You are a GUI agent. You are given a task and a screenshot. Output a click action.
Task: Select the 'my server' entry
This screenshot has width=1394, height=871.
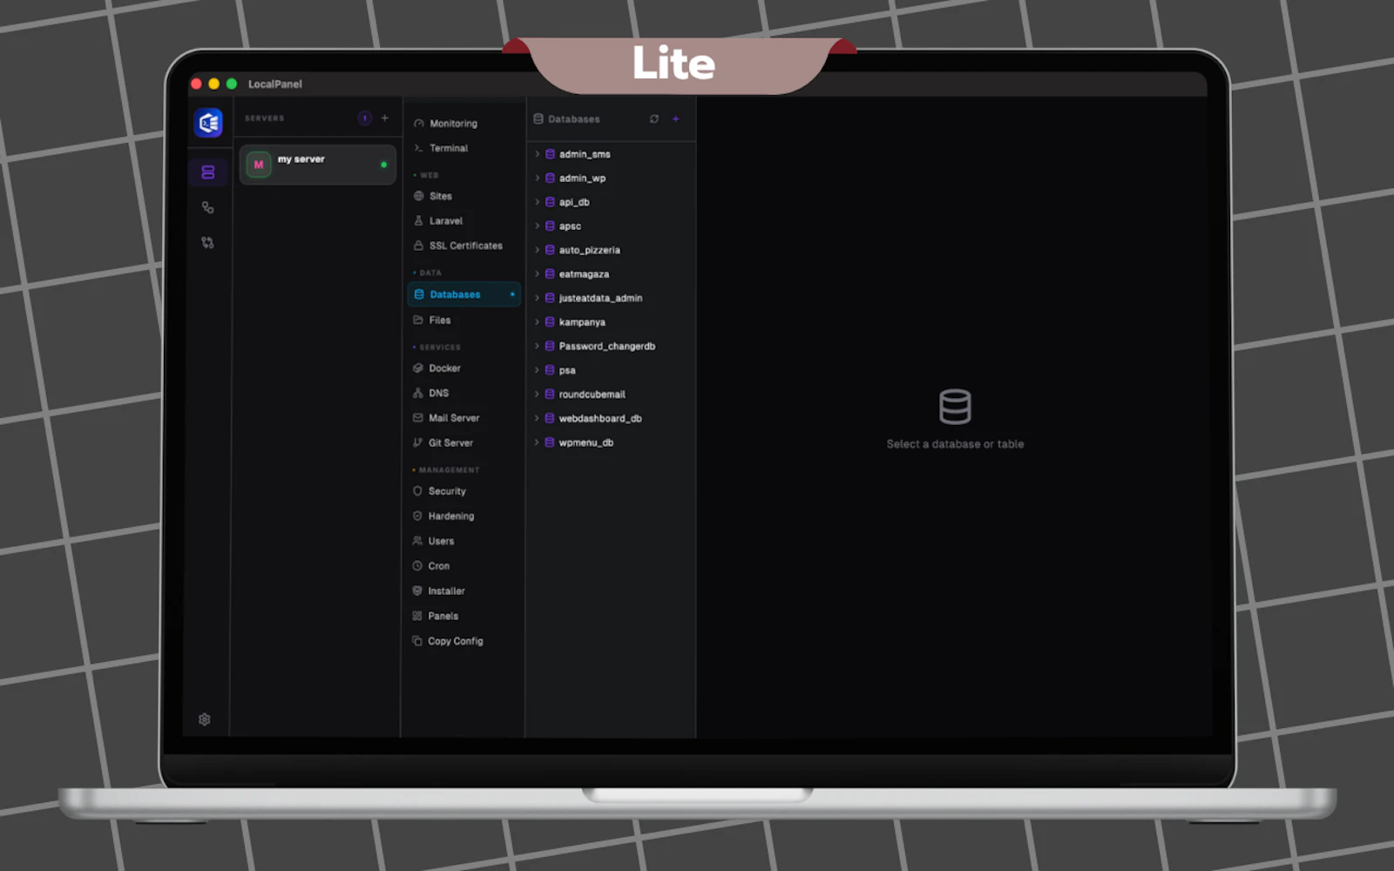pyautogui.click(x=317, y=165)
